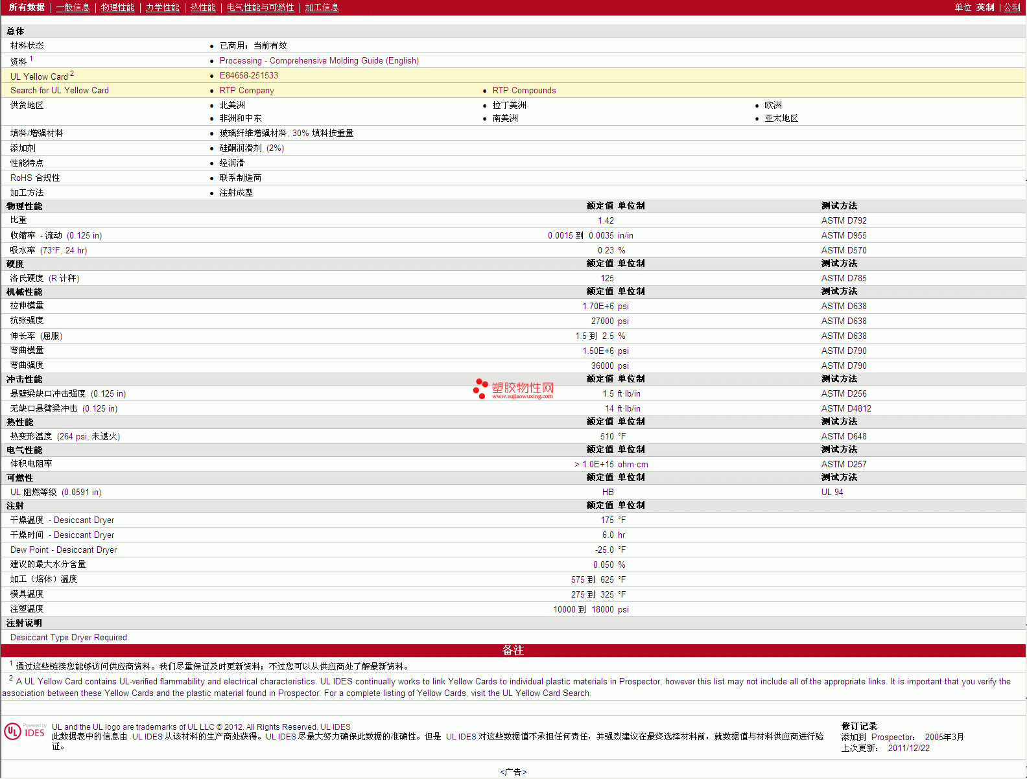
Task: Open the yellow card number E84658-251533
Action: [248, 76]
